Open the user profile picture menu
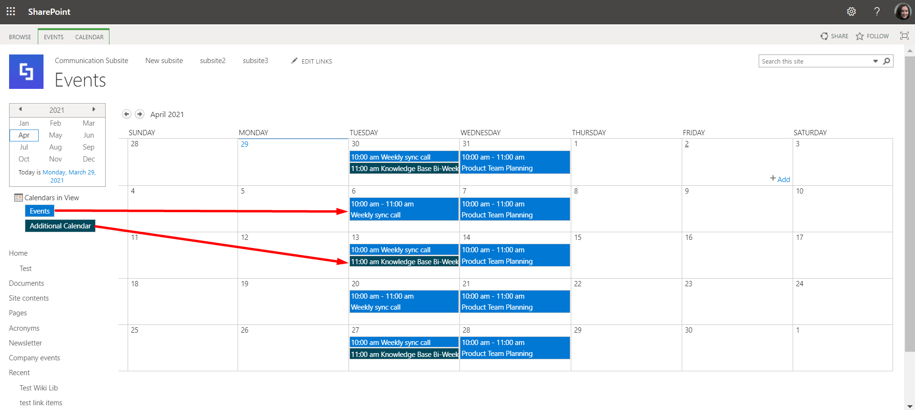Viewport: 915px width, 410px height. (x=903, y=11)
